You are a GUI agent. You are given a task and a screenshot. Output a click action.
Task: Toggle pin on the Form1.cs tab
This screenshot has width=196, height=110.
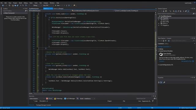(50, 9)
